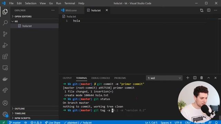The height and width of the screenshot is (124, 221).
Task: Change indentation via Spaces: 4
Action: pyautogui.click(x=166, y=123)
